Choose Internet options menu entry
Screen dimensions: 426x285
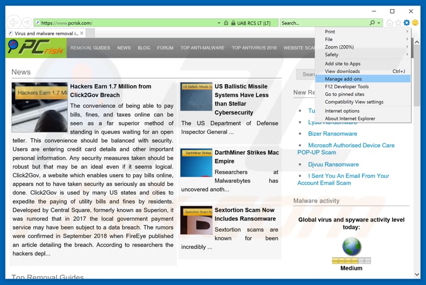coord(342,111)
